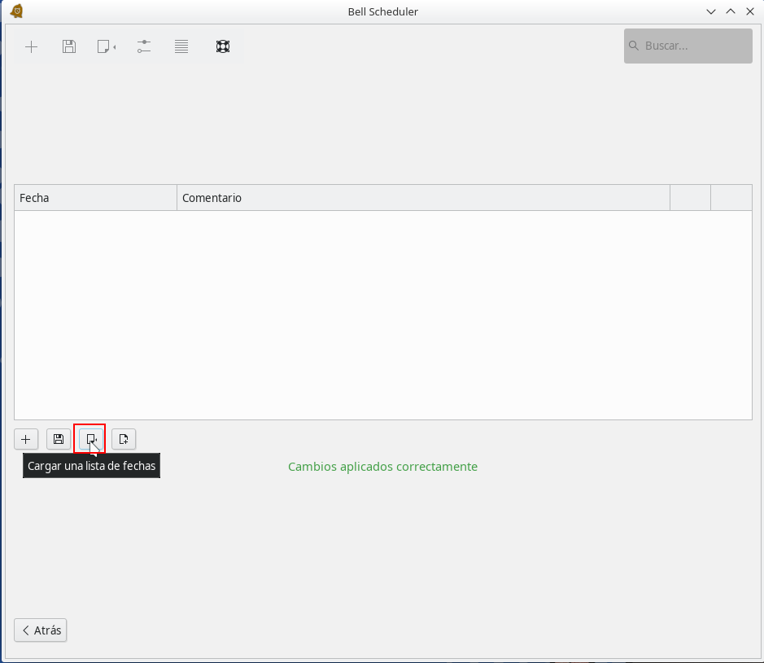Click the floppy disk icon in the top toolbar
This screenshot has height=663, width=764.
click(69, 46)
